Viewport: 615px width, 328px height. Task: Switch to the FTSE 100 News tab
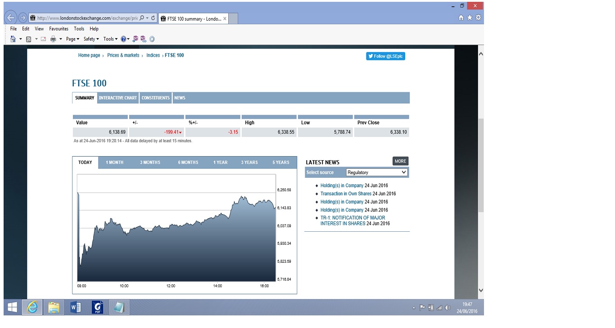point(180,98)
